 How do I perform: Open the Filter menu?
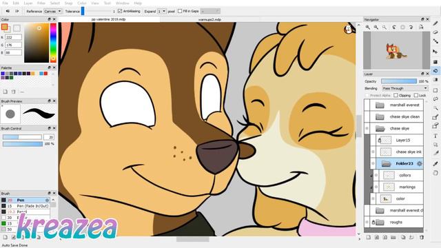41,3
